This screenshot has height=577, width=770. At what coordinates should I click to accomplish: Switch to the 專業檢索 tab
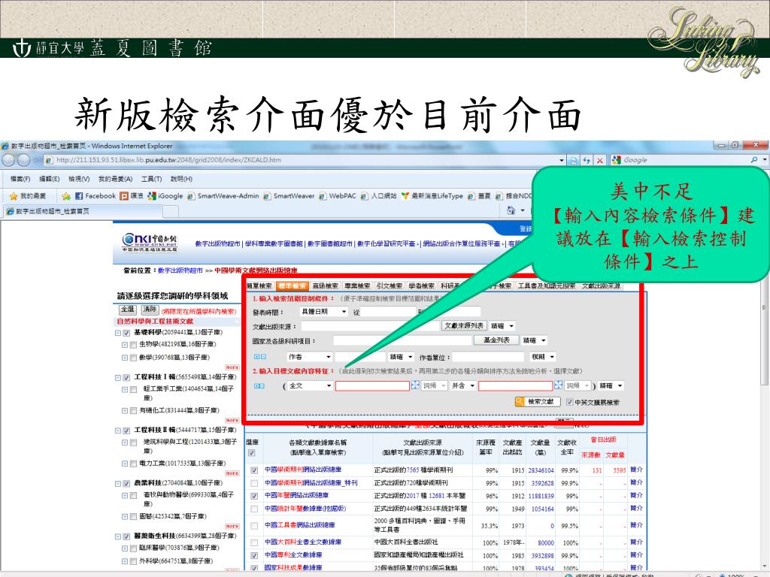(x=357, y=285)
